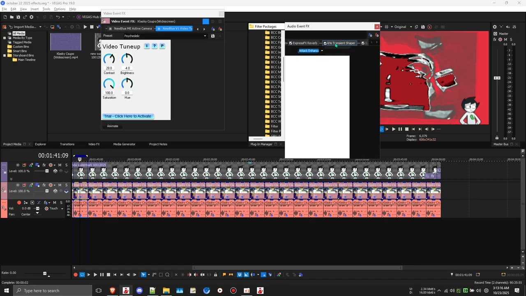Open Master bus FX
This screenshot has width=526, height=296.
pos(495,39)
